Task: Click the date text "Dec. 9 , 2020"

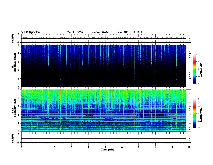Action: coord(75,32)
